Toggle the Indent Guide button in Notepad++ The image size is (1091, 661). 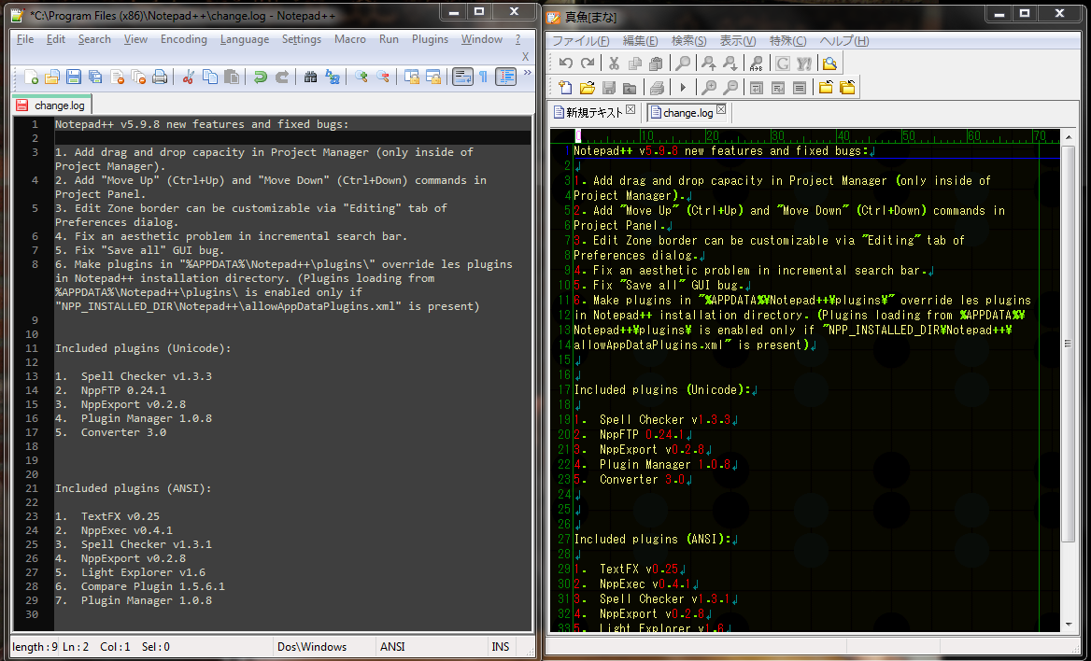506,77
